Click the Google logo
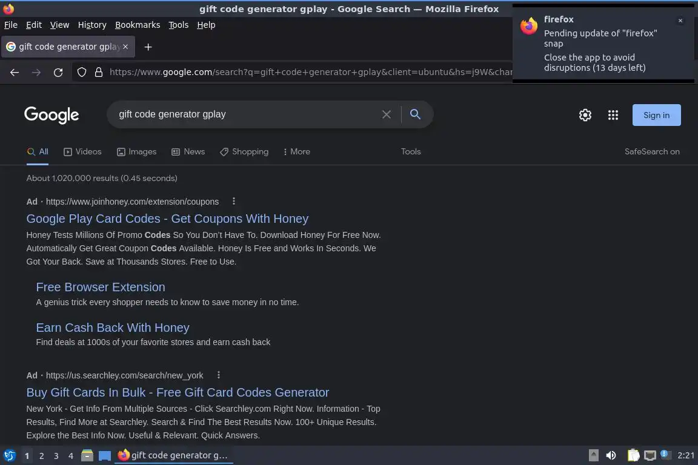 [51, 115]
